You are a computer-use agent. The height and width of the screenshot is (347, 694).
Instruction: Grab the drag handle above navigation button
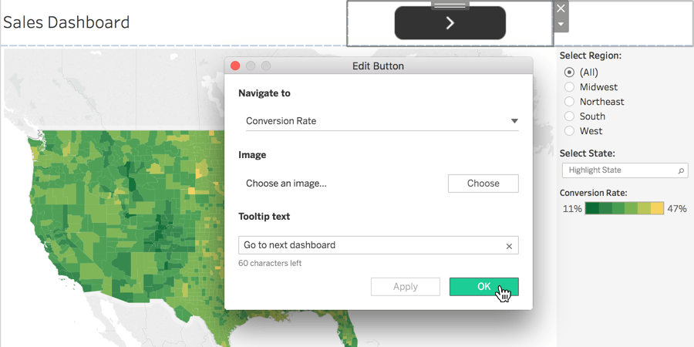[450, 5]
